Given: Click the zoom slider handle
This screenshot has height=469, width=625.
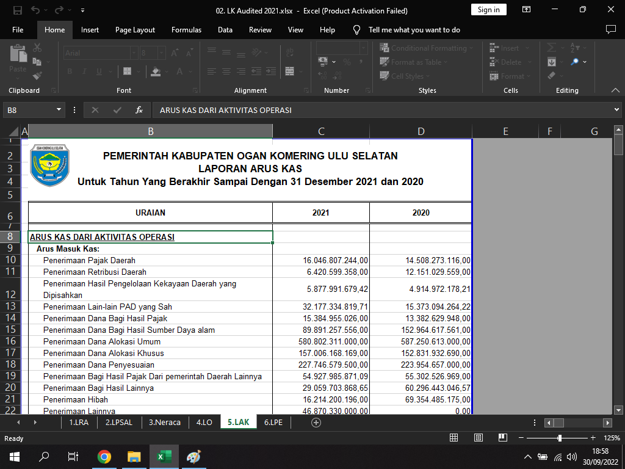Looking at the screenshot, I should tap(560, 438).
